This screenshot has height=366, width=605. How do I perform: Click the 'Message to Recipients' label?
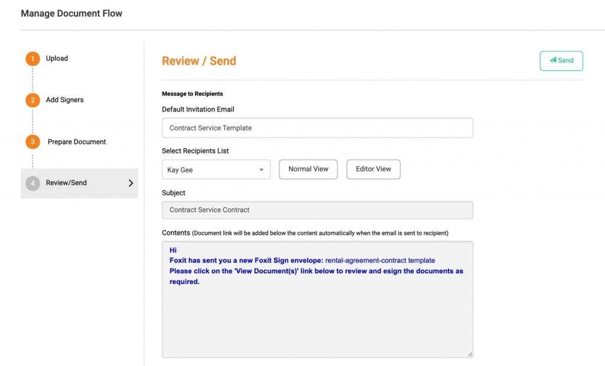click(192, 94)
